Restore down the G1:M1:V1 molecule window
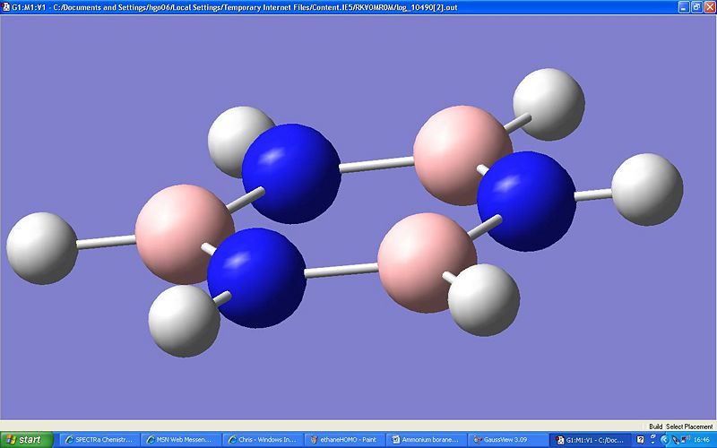The image size is (717, 448). point(696,7)
